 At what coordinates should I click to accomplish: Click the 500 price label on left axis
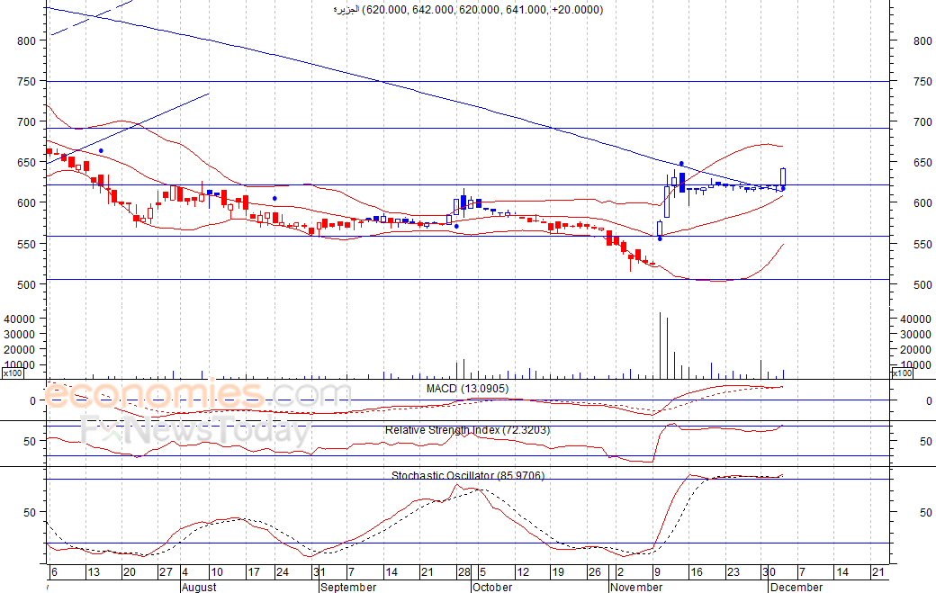(x=26, y=285)
